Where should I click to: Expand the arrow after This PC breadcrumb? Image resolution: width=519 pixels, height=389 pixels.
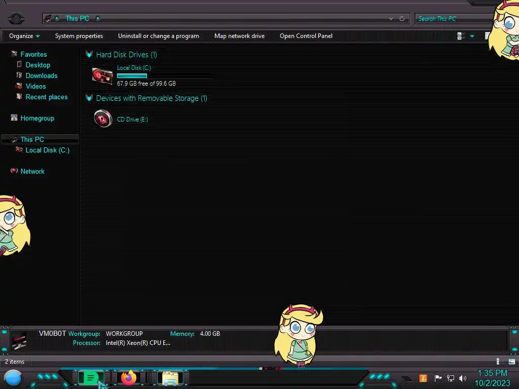[x=98, y=18]
